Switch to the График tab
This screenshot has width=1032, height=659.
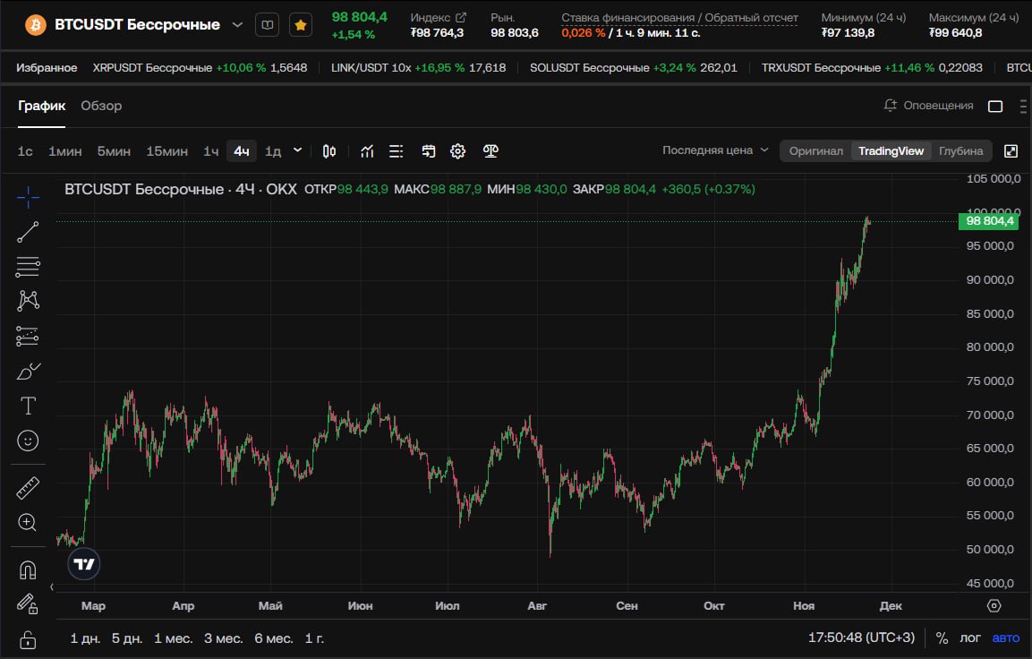(x=41, y=106)
